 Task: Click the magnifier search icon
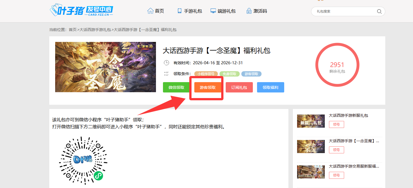click(x=379, y=11)
